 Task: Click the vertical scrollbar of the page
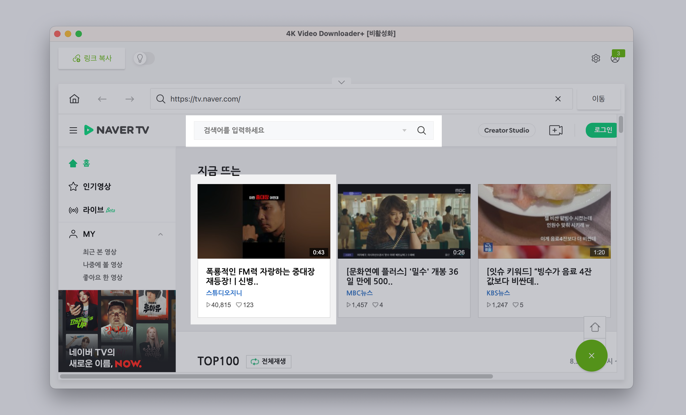tap(621, 125)
